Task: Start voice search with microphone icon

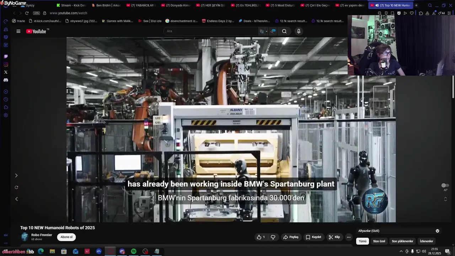Action: [299, 31]
